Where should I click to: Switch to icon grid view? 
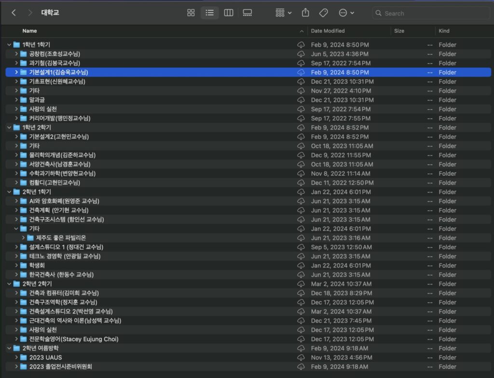coord(191,13)
